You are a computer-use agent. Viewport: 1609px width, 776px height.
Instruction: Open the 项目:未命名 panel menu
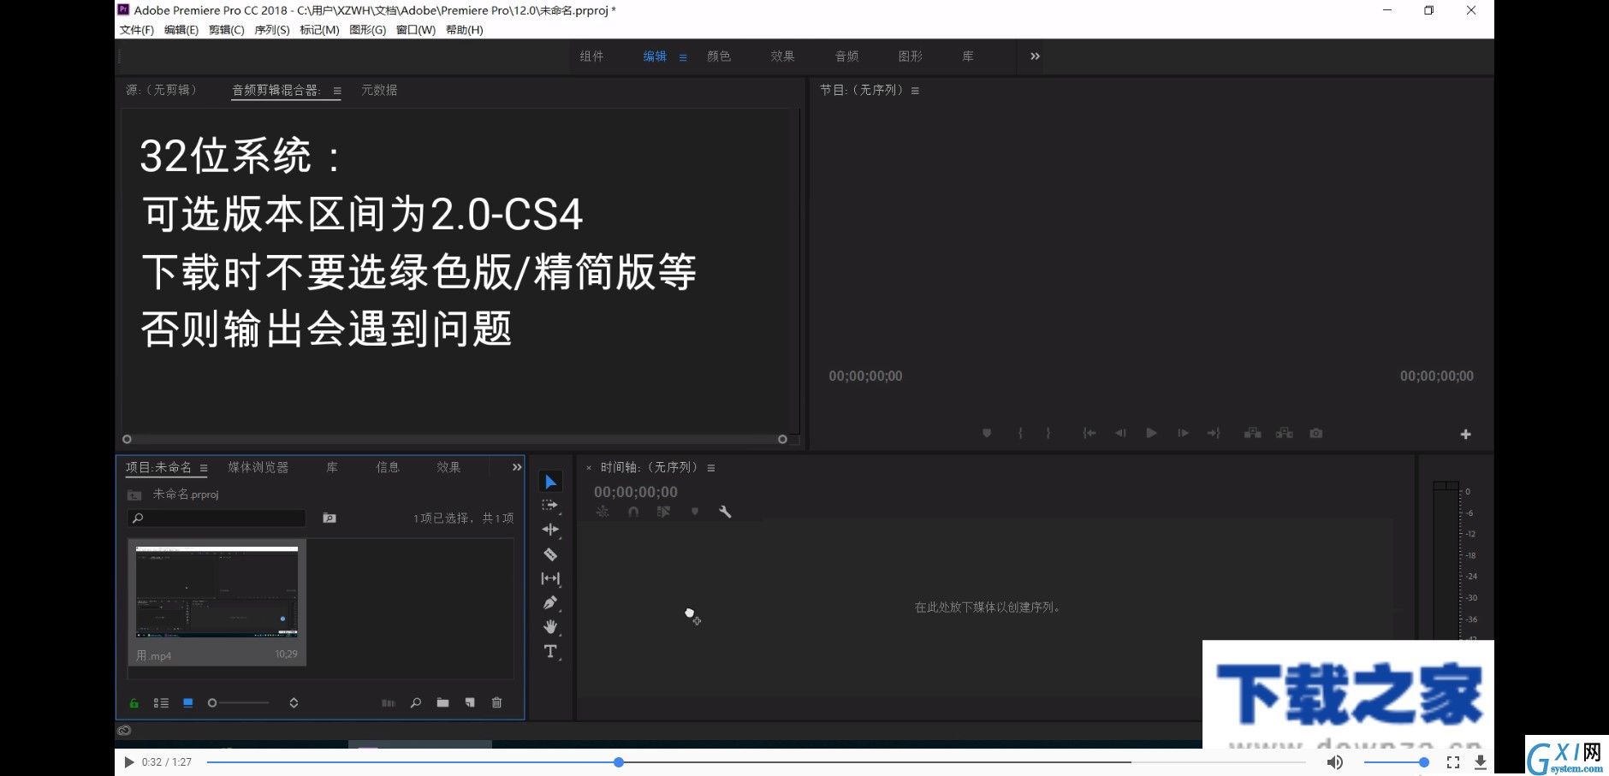(204, 468)
